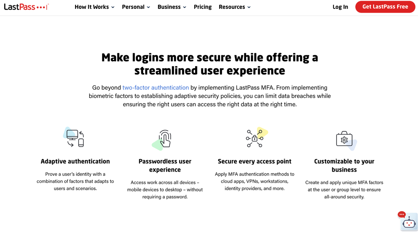Click the Passwordless user experience heading
This screenshot has height=235, width=418.
point(165,165)
